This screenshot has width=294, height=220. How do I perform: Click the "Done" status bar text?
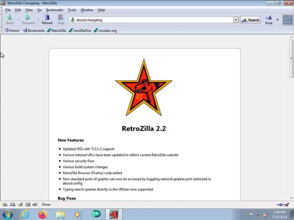(x=46, y=205)
